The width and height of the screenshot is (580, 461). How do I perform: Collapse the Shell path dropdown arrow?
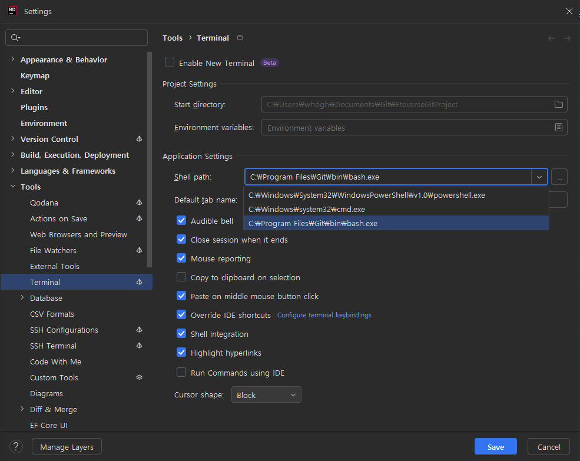(539, 177)
